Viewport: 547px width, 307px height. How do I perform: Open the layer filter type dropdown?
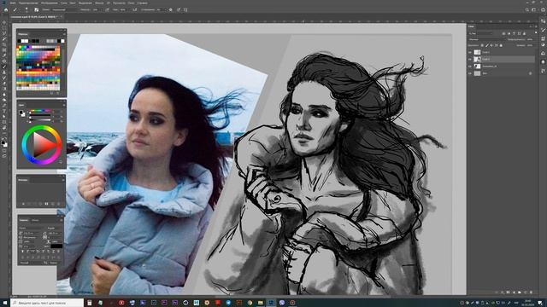tap(480, 33)
